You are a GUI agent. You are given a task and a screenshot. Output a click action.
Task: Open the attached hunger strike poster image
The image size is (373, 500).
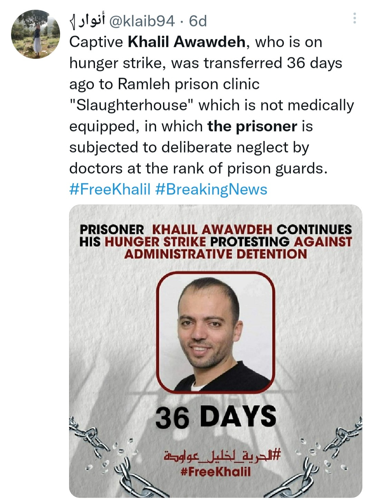tap(216, 351)
